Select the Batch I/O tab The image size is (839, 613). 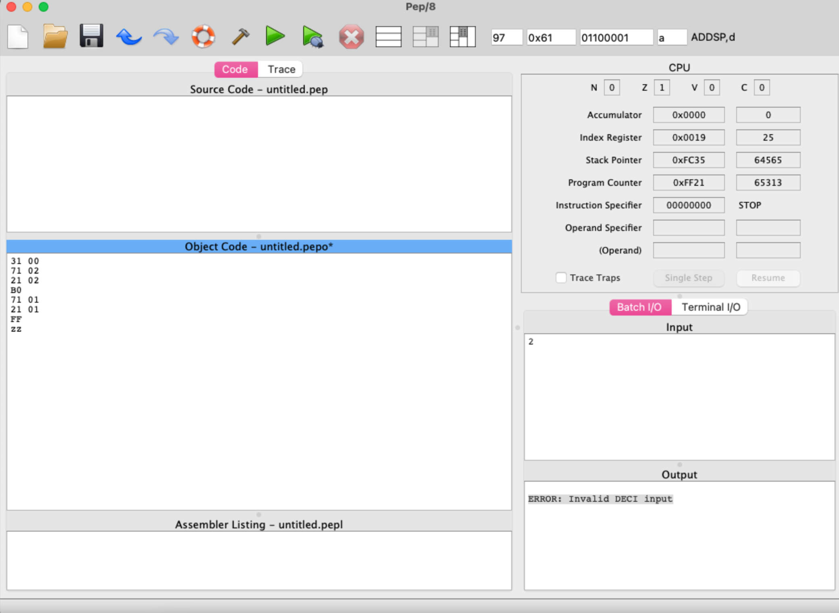(639, 307)
